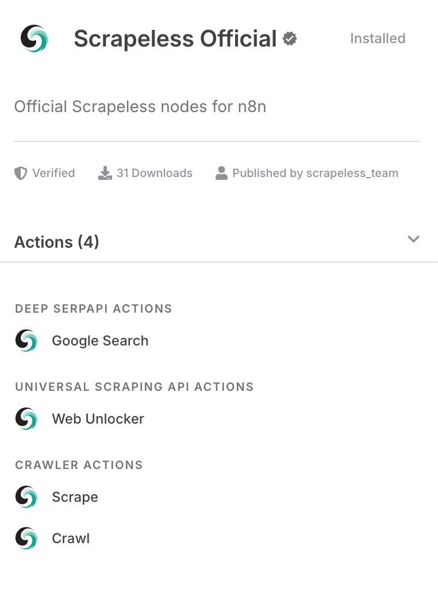The image size is (438, 592).
Task: Select the Google Search action
Action: tap(100, 341)
